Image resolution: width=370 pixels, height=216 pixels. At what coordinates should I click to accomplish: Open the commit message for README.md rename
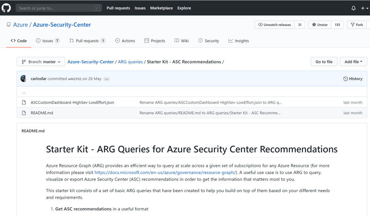coord(210,113)
